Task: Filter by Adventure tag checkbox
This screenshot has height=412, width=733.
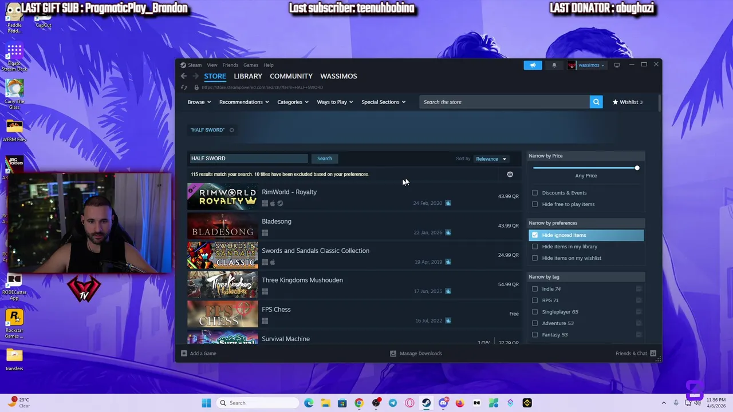Action: 535,323
